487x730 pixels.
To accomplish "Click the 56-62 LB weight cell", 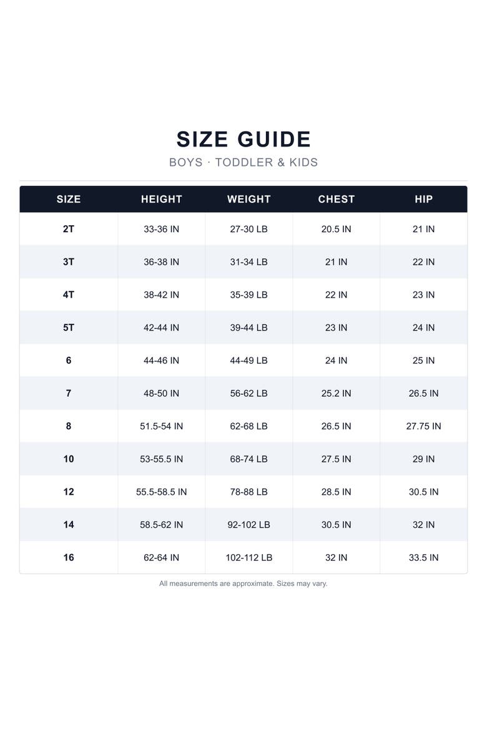I will (x=249, y=394).
